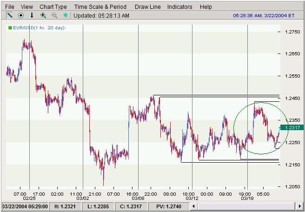Image resolution: width=305 pixels, height=212 pixels.
Task: Click the 03/22/2004 05:29:00 status field
Action: click(25, 206)
